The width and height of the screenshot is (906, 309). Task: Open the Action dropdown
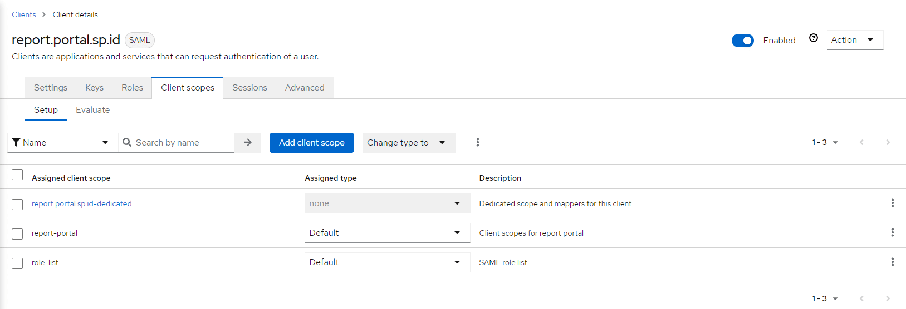[854, 40]
